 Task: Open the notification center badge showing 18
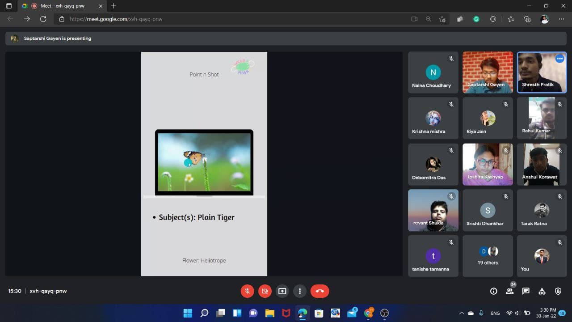[562, 313]
